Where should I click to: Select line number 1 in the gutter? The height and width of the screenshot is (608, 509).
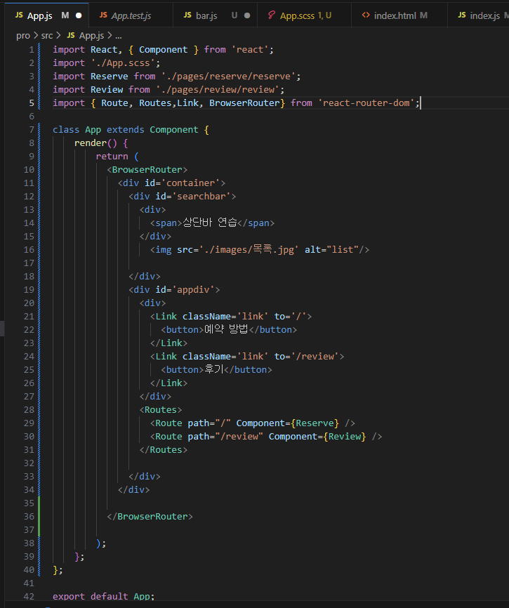(x=32, y=50)
